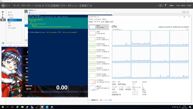Click the all servers icon in the left strip

(3, 17)
